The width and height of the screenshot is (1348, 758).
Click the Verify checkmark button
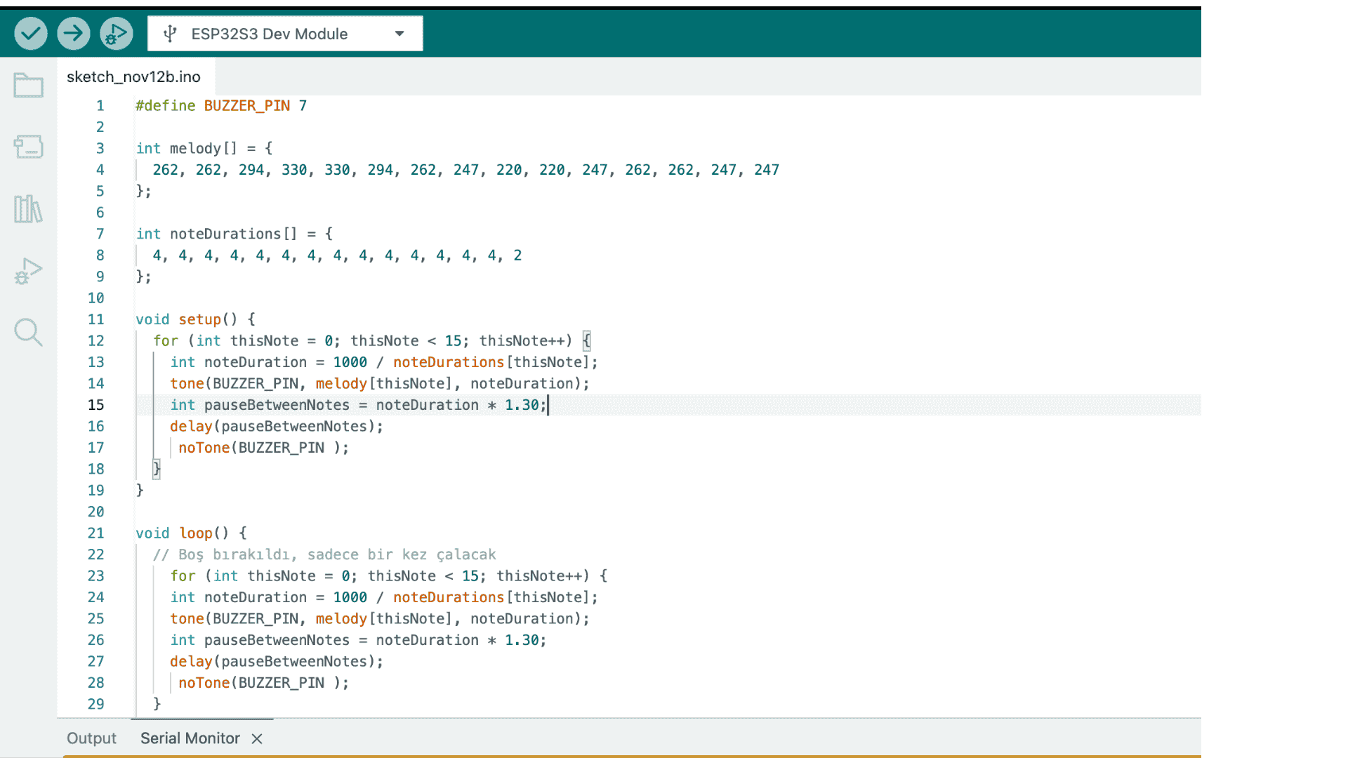click(31, 34)
